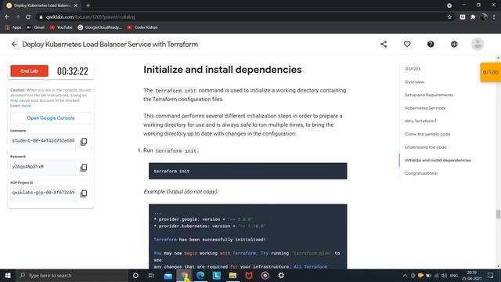Go to Kubernetes Services section
Viewport: 501px width, 282px height.
coord(425,108)
